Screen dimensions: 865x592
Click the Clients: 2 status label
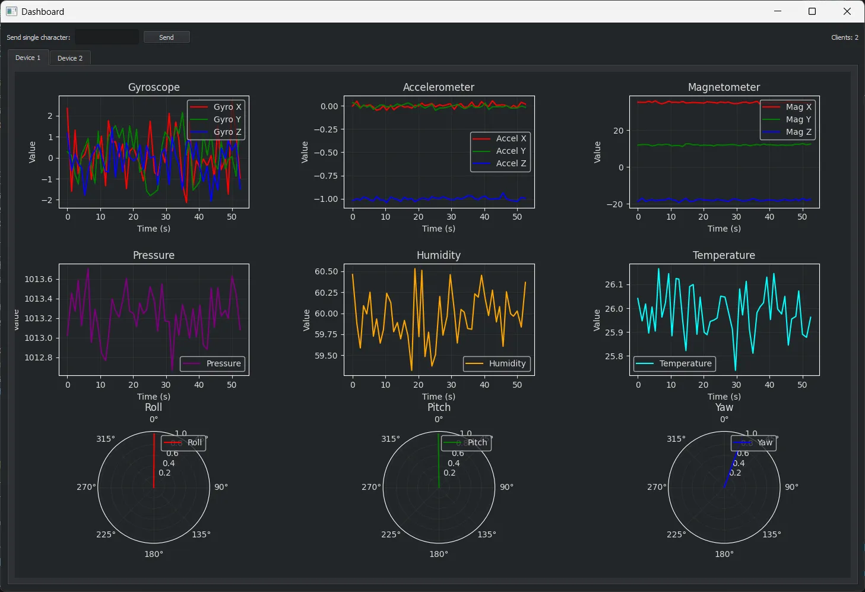(x=844, y=37)
